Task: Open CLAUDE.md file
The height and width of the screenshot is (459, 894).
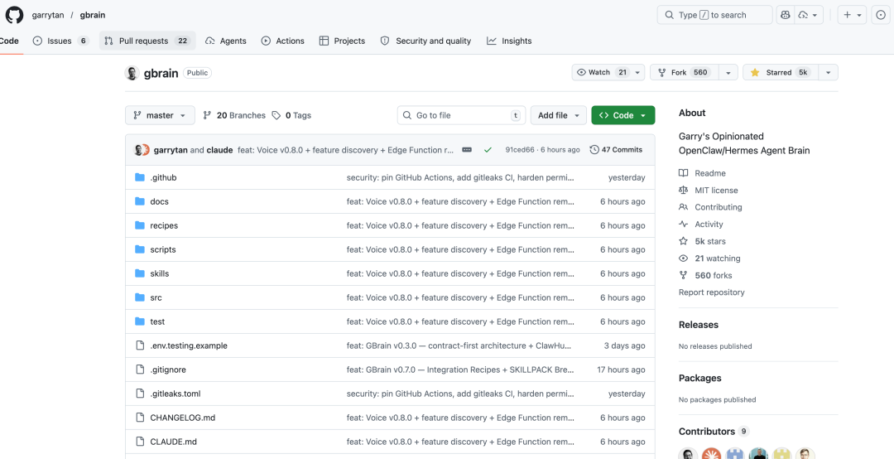Action: pyautogui.click(x=173, y=442)
